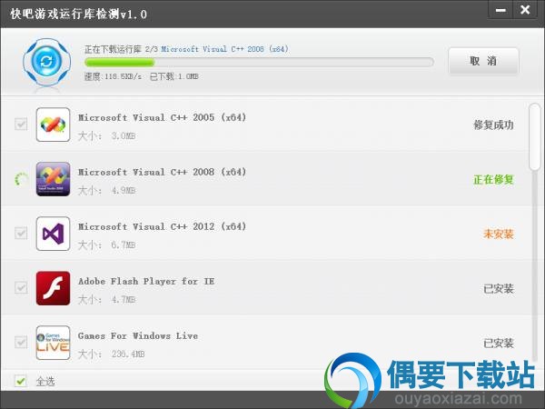
Task: Click the 大小: 4.7MB size text
Action: point(106,299)
